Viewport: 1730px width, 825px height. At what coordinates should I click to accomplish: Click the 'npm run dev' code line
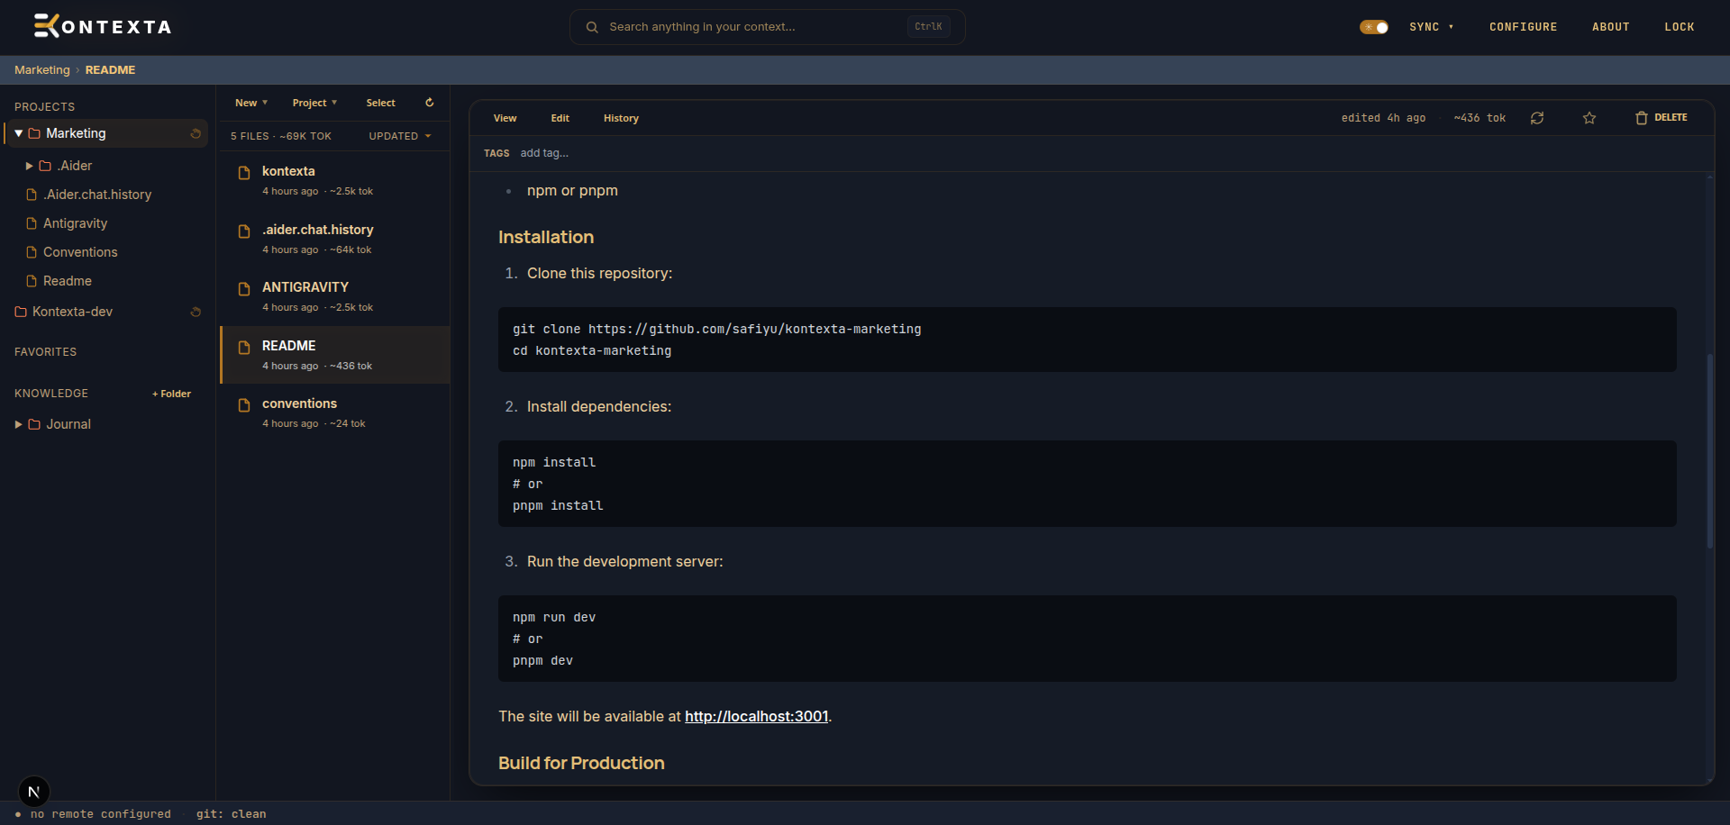coord(554,617)
